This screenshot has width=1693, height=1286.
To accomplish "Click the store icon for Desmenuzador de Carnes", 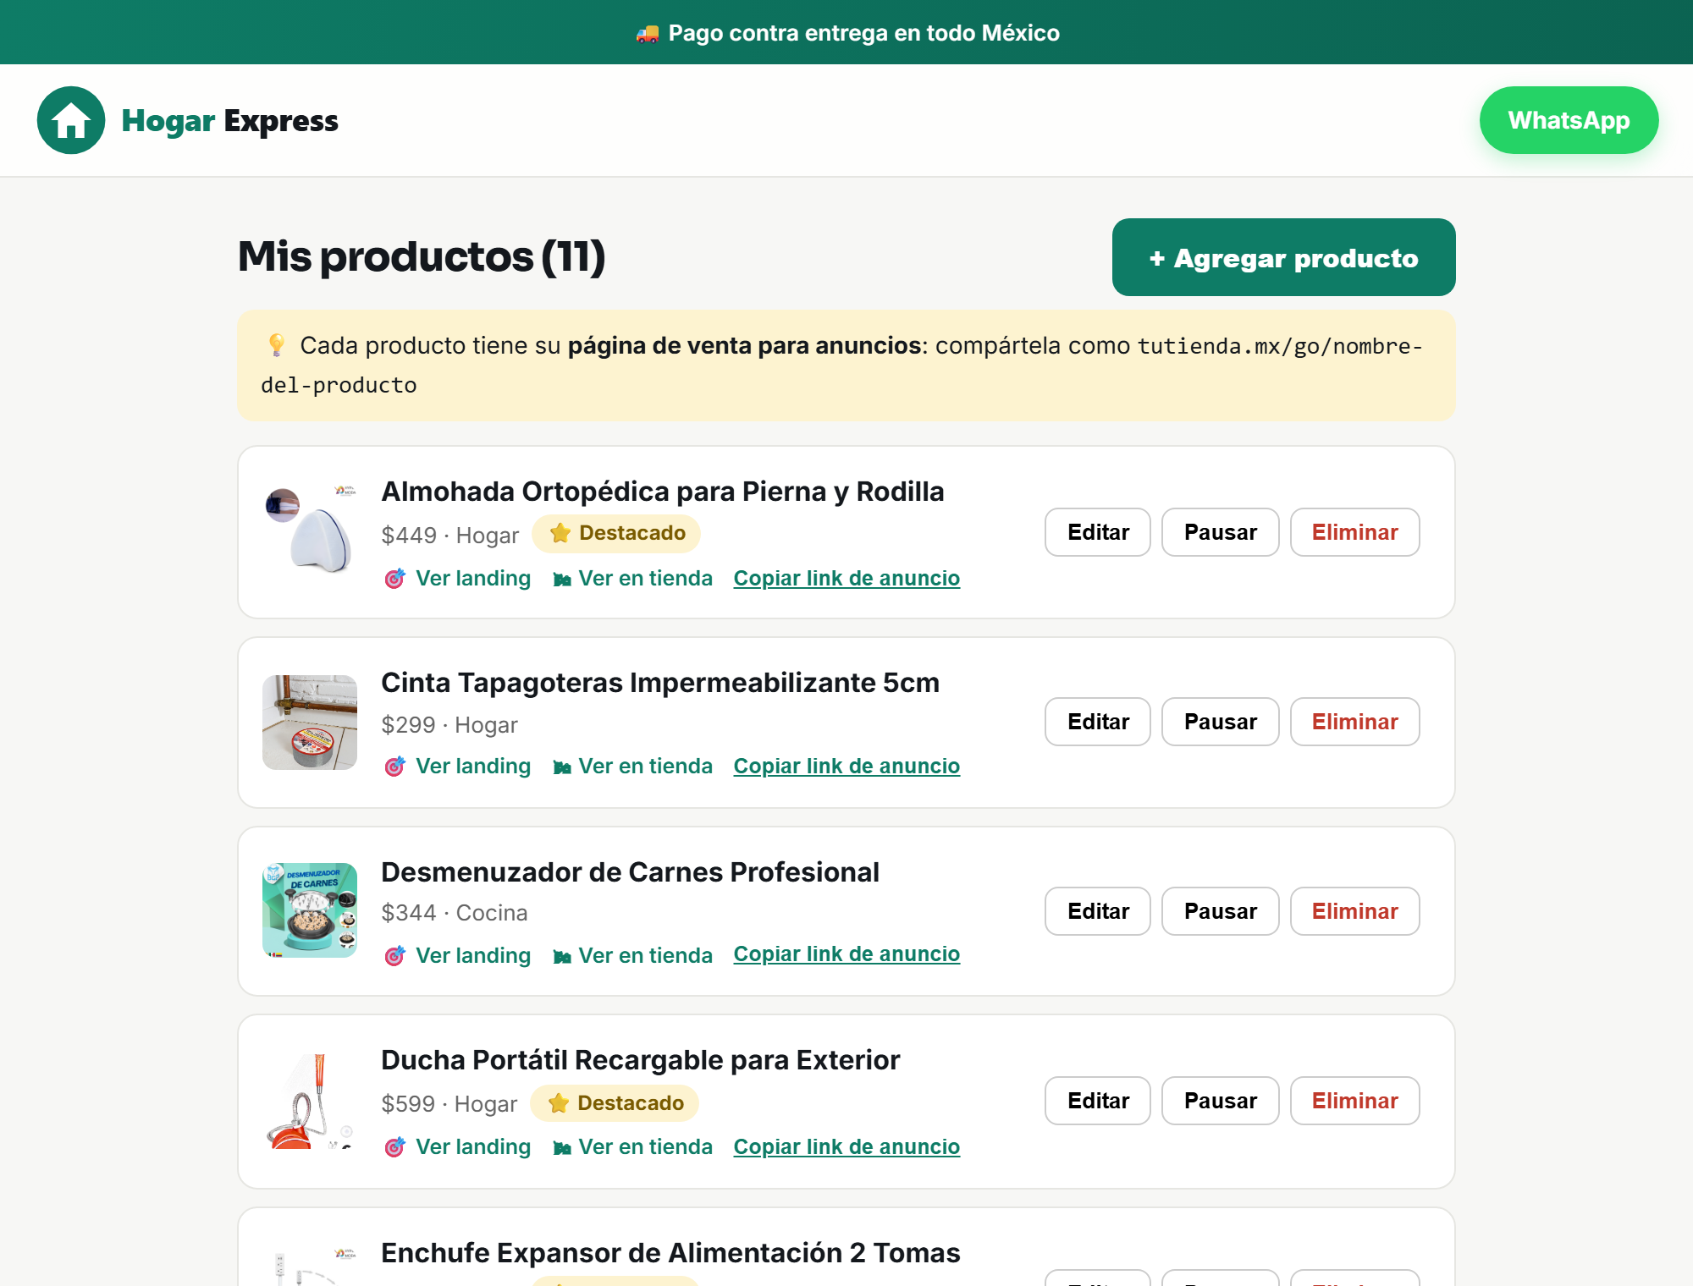I will tap(562, 957).
